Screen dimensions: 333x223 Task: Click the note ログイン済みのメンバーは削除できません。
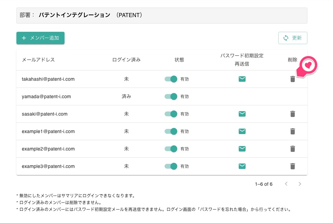[x=60, y=202]
